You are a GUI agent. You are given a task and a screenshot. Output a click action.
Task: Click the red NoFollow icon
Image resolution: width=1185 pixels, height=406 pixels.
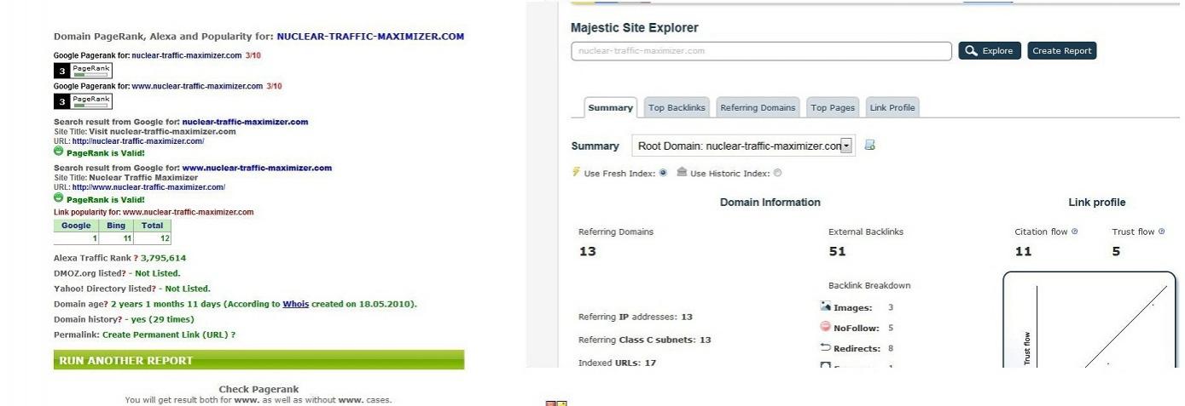coord(825,327)
